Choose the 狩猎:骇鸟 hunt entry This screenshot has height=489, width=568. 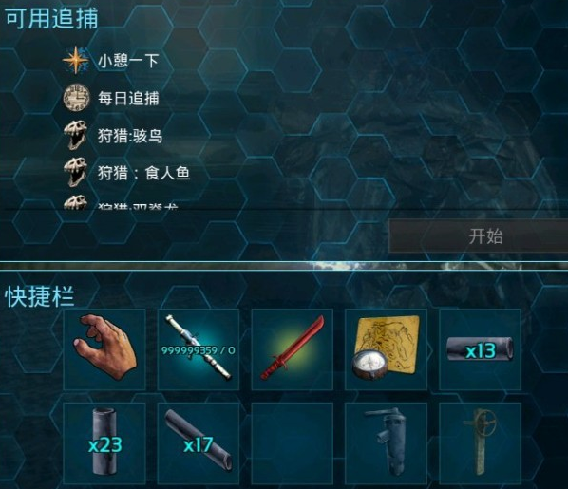(130, 136)
